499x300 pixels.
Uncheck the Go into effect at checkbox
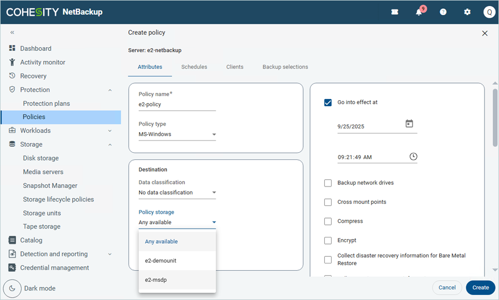tap(328, 102)
